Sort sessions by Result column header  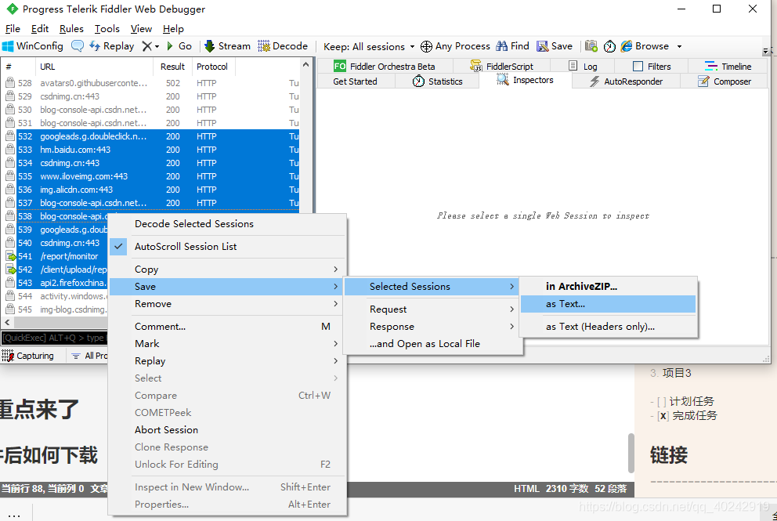click(x=172, y=67)
